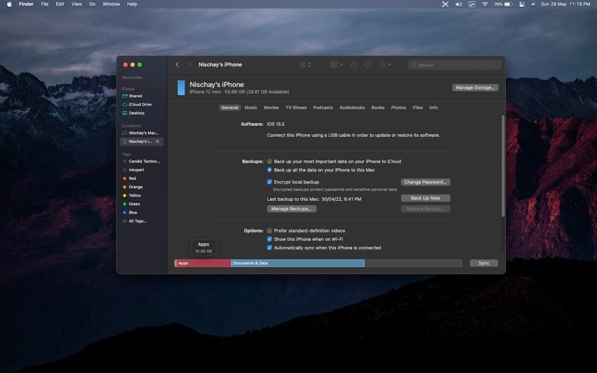Open Manage Backups

(292, 209)
